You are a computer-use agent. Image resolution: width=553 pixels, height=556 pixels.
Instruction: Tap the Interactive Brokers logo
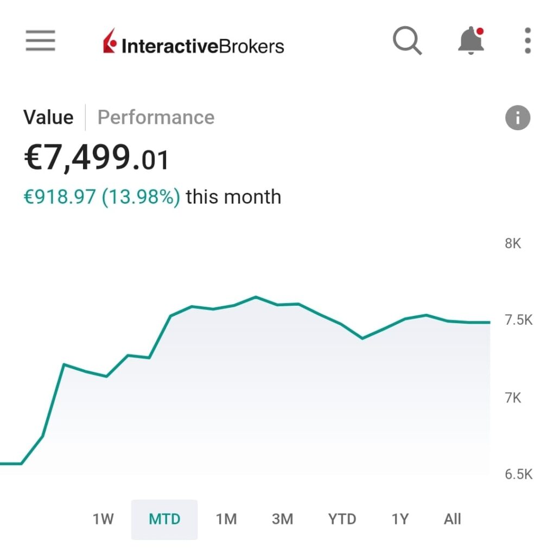193,43
